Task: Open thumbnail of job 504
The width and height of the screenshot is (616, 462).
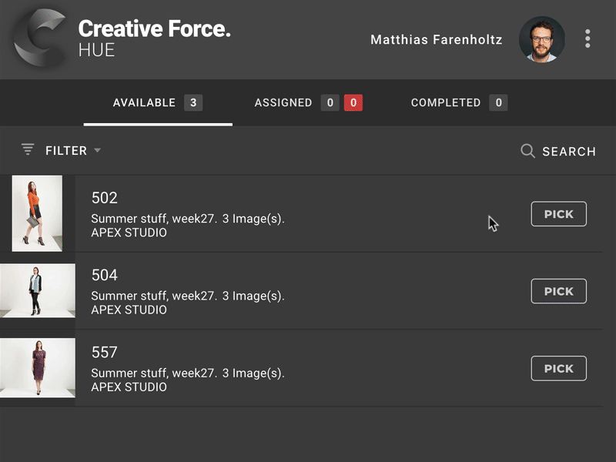Action: click(x=37, y=290)
